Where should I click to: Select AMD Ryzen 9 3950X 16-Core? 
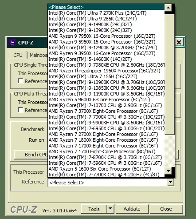[106, 53]
